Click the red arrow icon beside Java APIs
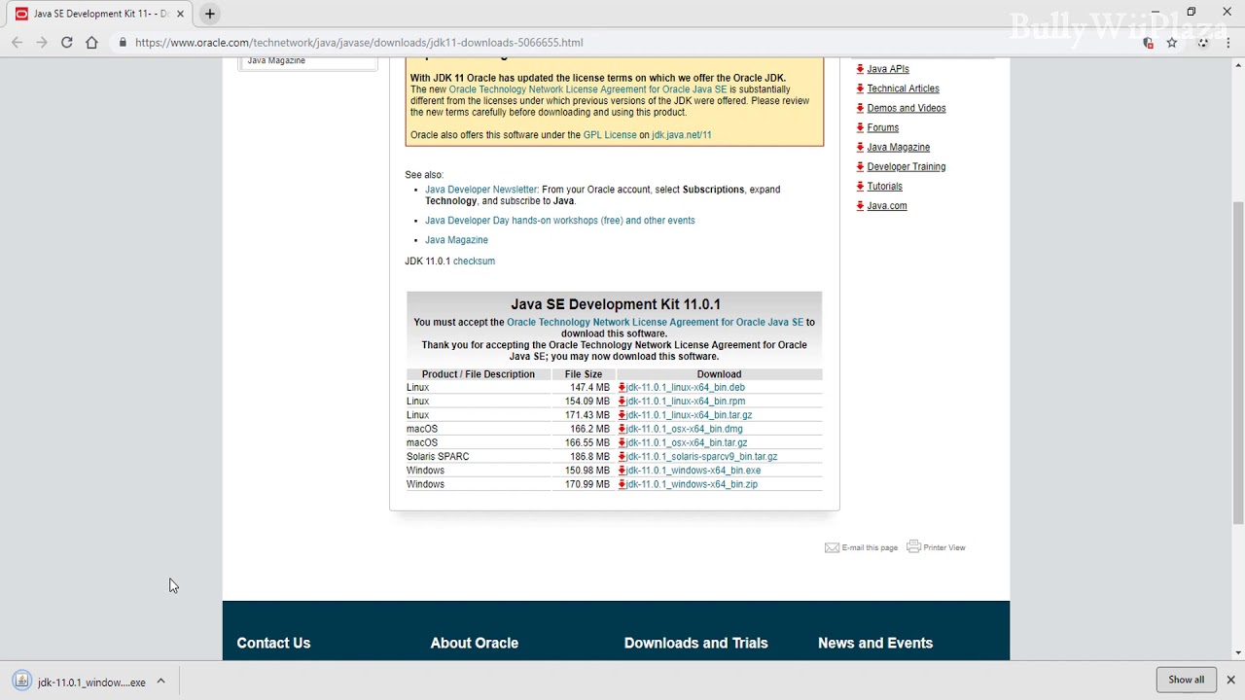This screenshot has width=1245, height=700. pyautogui.click(x=860, y=69)
